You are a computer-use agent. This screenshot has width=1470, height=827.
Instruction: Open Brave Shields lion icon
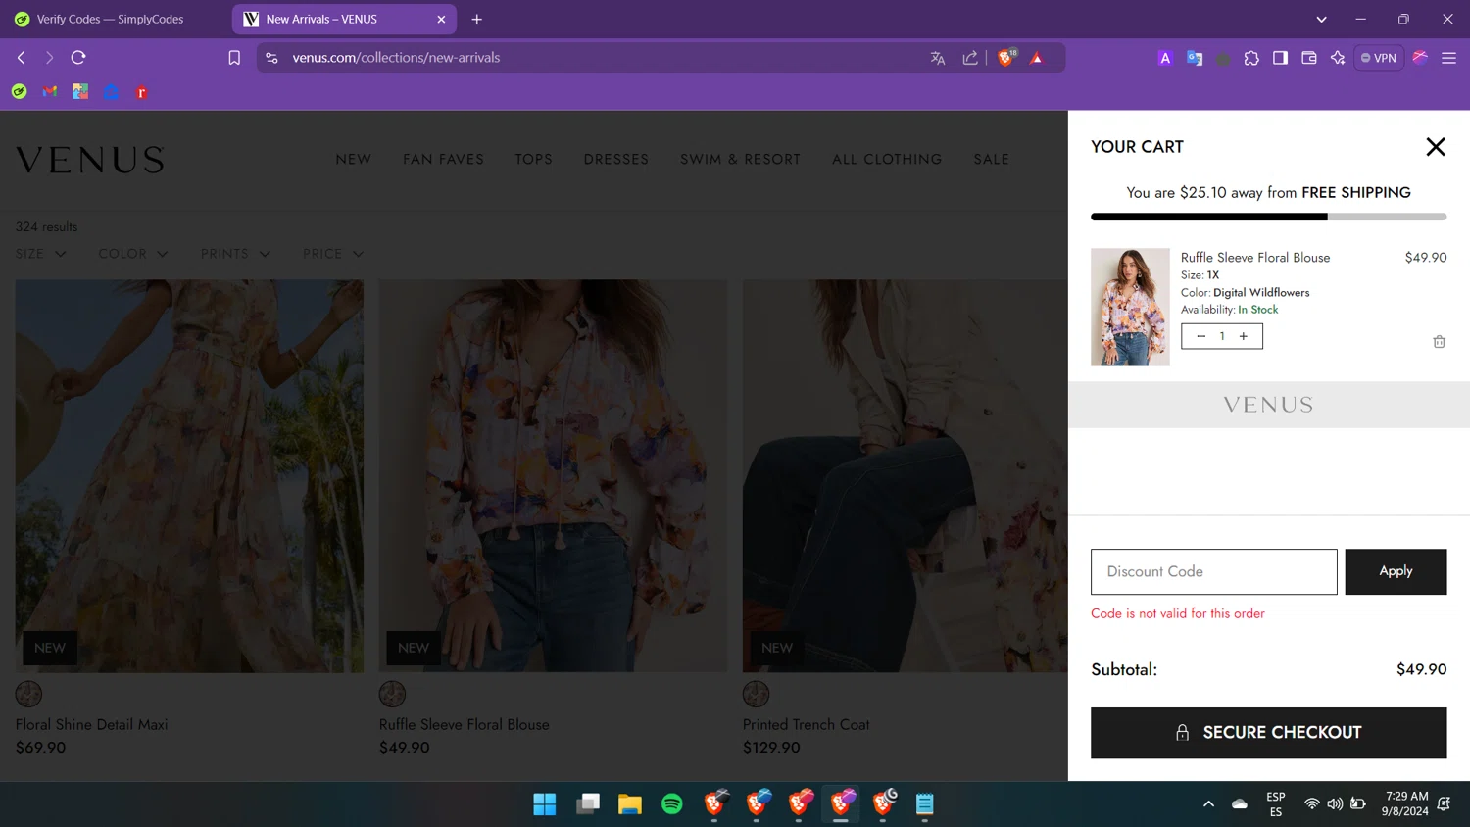pyautogui.click(x=1006, y=58)
